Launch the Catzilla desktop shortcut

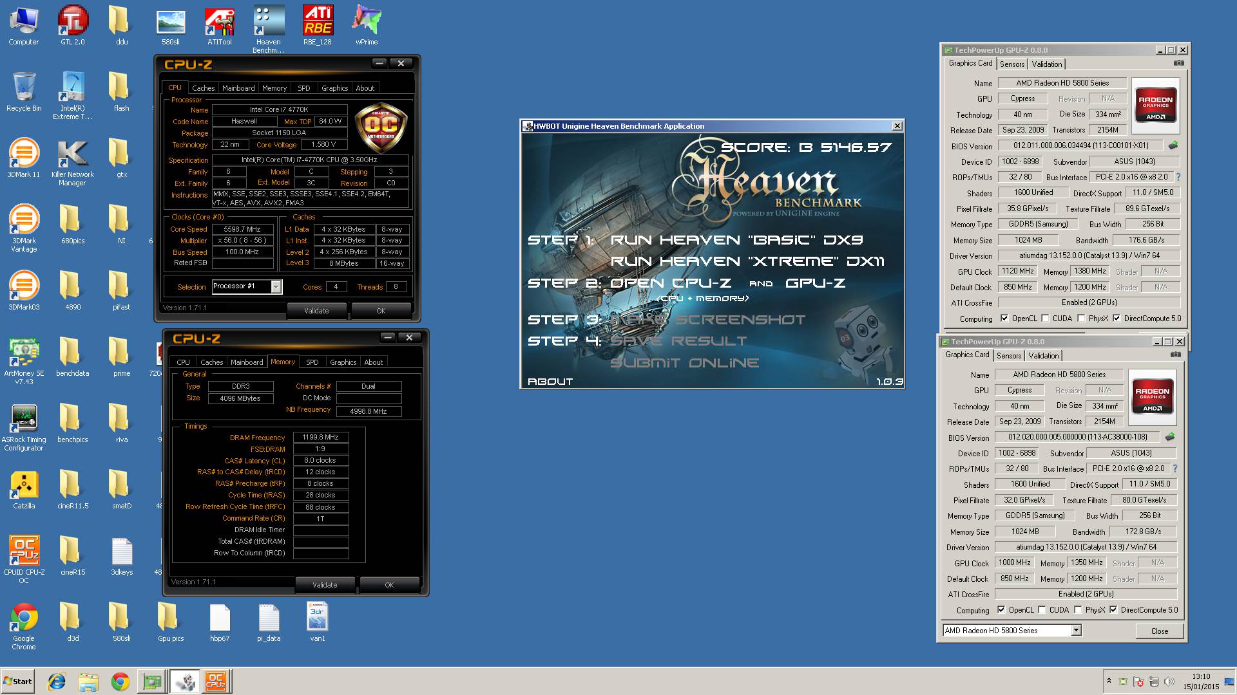coord(24,490)
